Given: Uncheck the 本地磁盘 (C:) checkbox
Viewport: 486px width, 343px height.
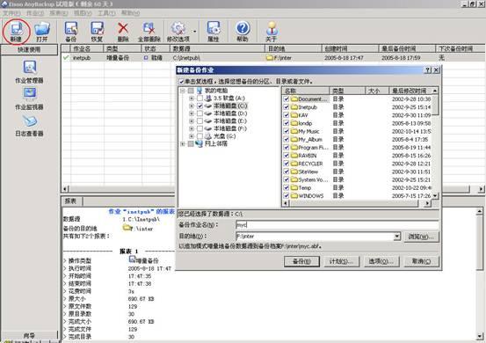Looking at the screenshot, I should (x=199, y=106).
